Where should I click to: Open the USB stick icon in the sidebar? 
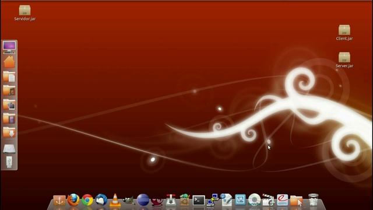[9, 162]
